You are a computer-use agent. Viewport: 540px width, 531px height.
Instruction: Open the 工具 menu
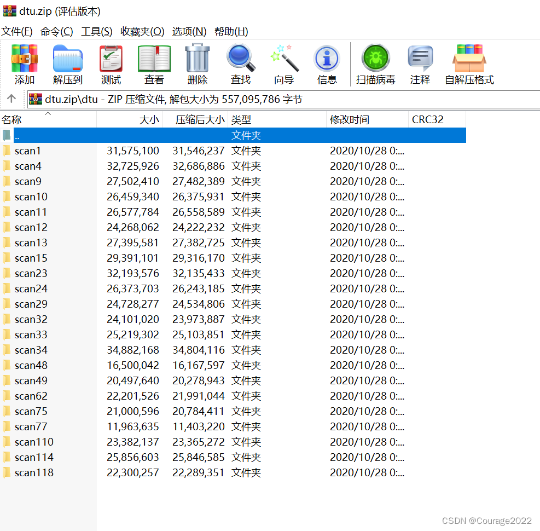pos(96,32)
